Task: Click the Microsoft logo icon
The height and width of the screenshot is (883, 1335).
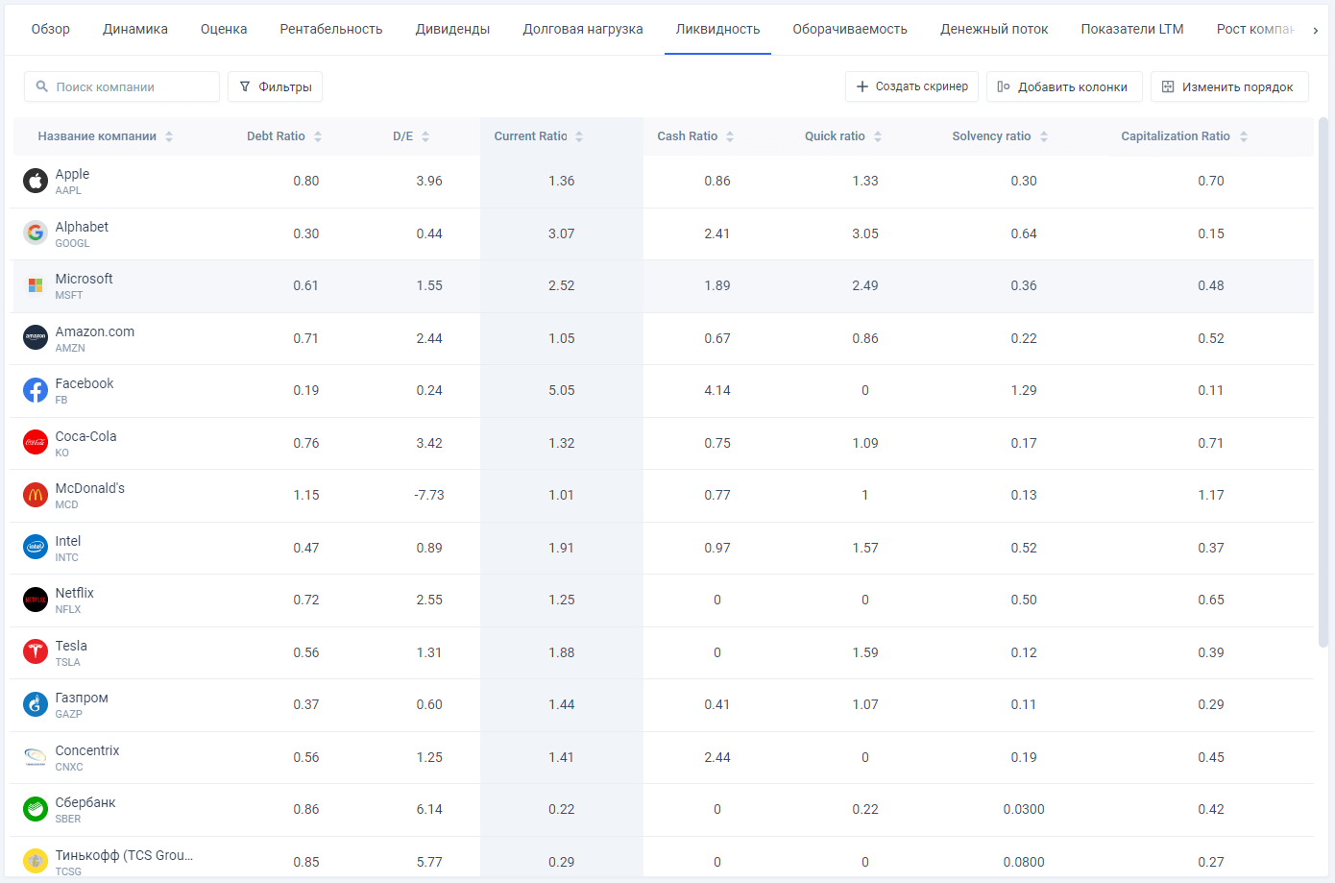Action: point(36,285)
